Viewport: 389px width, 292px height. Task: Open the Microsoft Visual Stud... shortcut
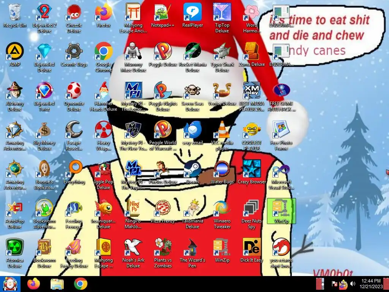point(281,175)
